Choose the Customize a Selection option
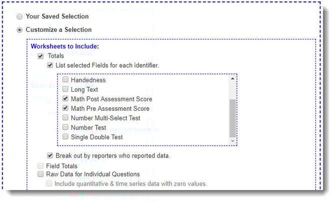 (19, 30)
